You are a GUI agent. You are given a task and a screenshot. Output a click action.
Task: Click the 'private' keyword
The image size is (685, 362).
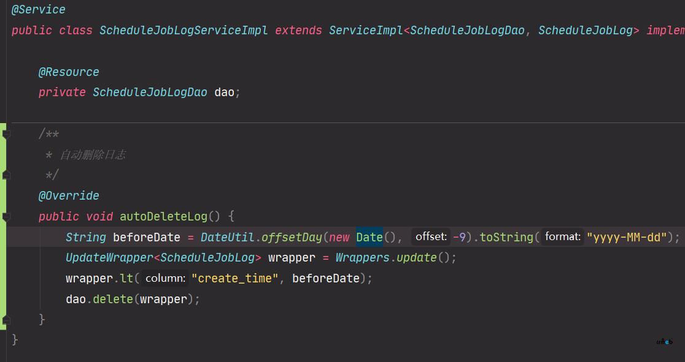tap(62, 92)
